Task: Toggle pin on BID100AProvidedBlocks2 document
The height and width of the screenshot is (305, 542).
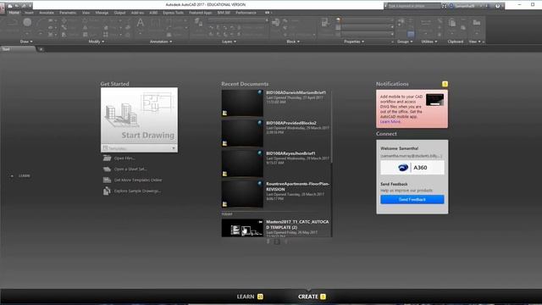Action: coord(260,123)
